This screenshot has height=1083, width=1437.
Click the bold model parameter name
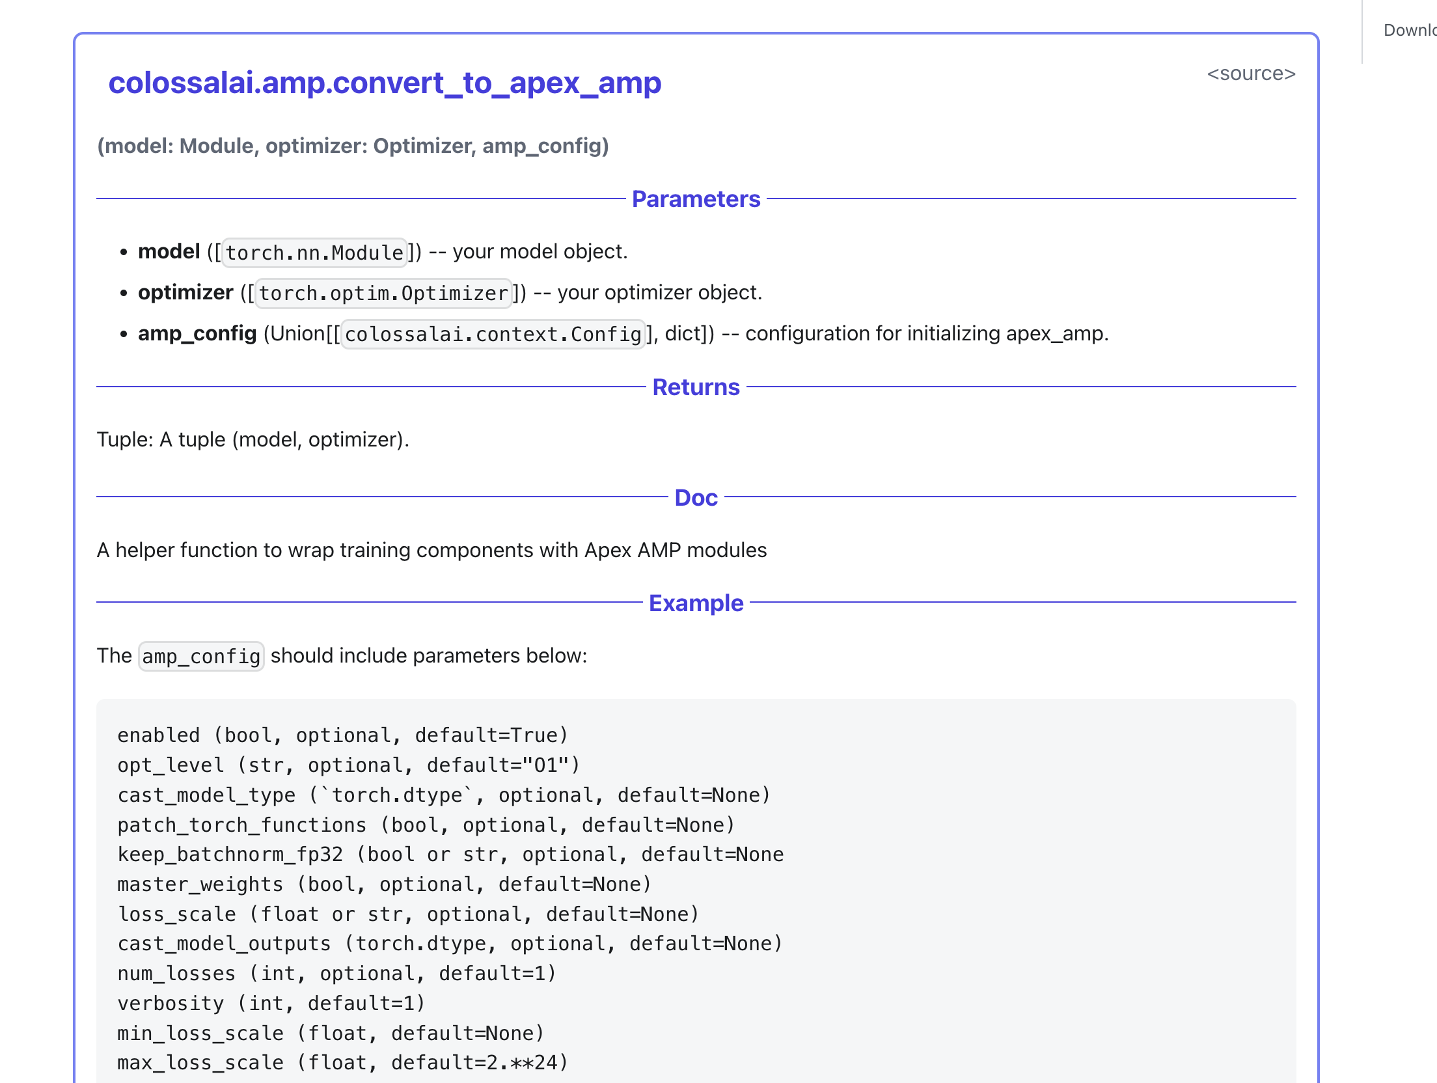point(169,251)
